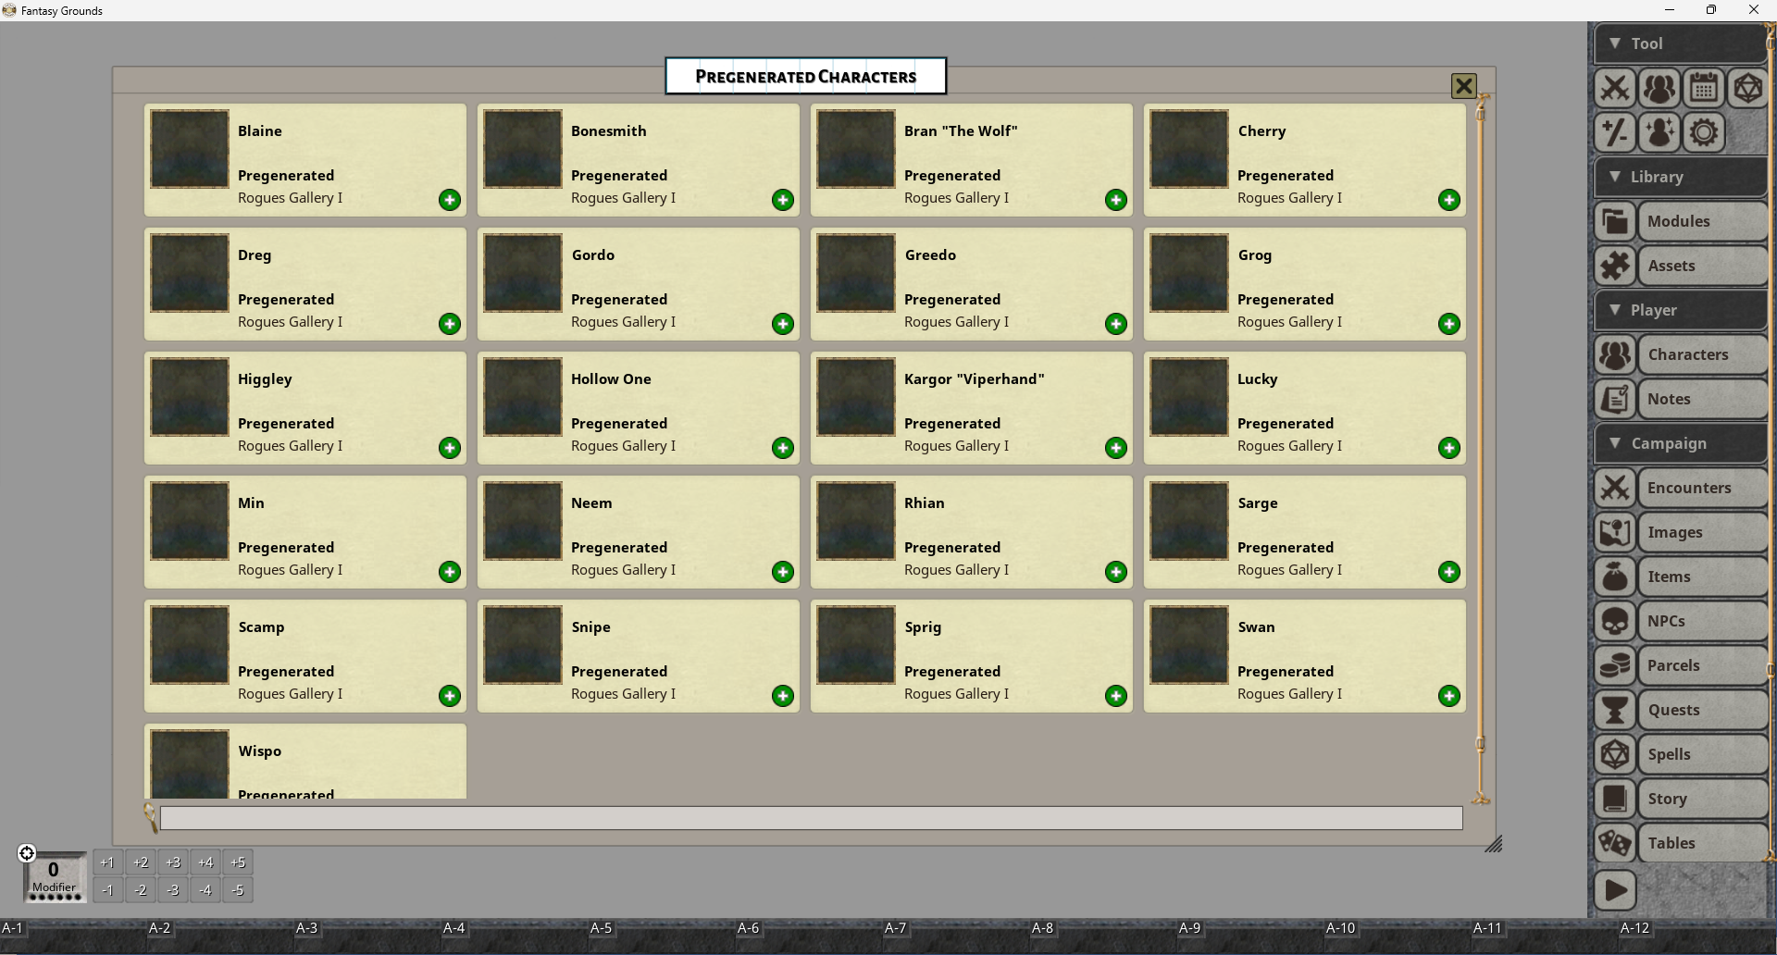Screen dimensions: 1777x955
Task: Click the Spells d20 sidebar icon
Action: coord(1615,754)
